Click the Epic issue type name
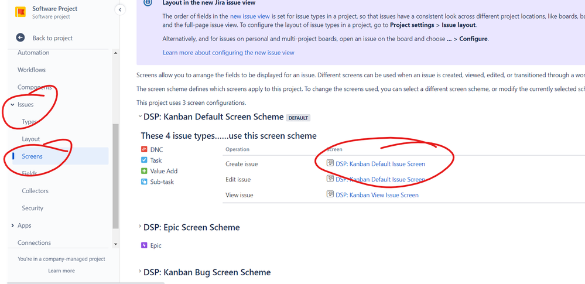Screen dimensions: 585x284 point(156,245)
